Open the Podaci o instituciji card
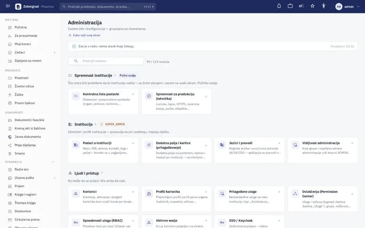Viewport: 365px width, 228px height. [x=103, y=150]
